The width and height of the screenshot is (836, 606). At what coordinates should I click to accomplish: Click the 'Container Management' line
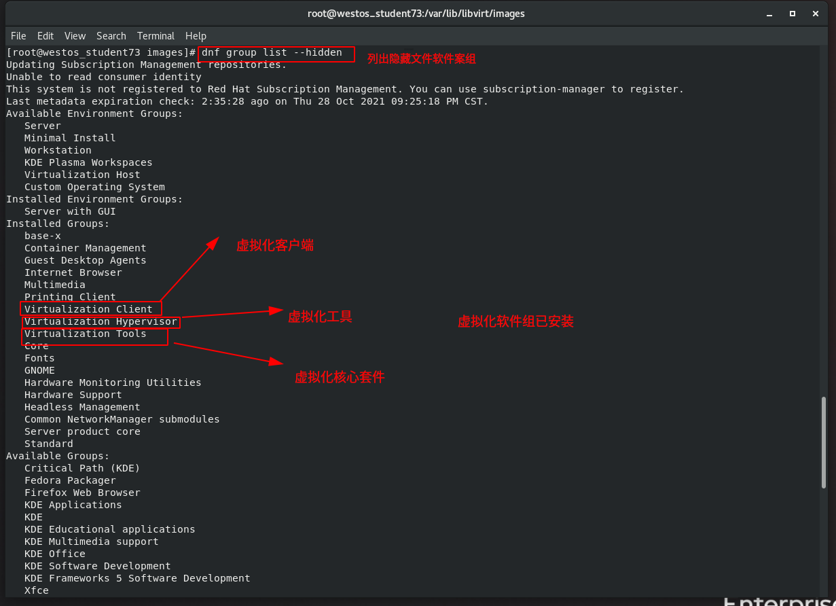86,248
